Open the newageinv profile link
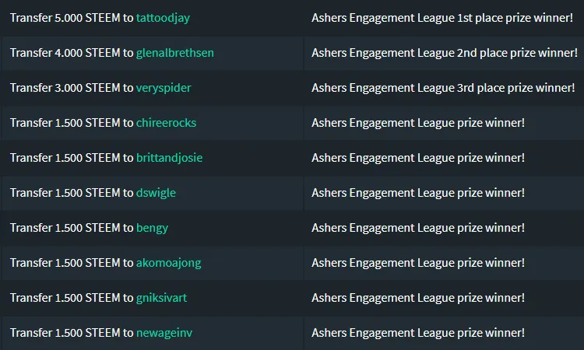This screenshot has width=584, height=350. pos(164,333)
